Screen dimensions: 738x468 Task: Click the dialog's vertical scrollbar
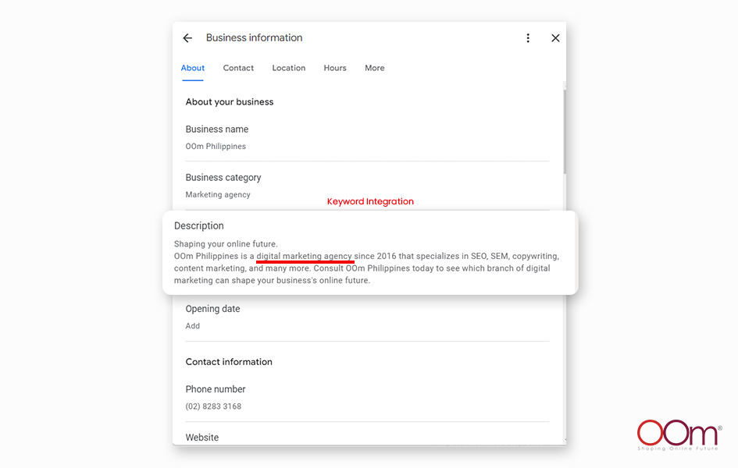tap(564, 133)
